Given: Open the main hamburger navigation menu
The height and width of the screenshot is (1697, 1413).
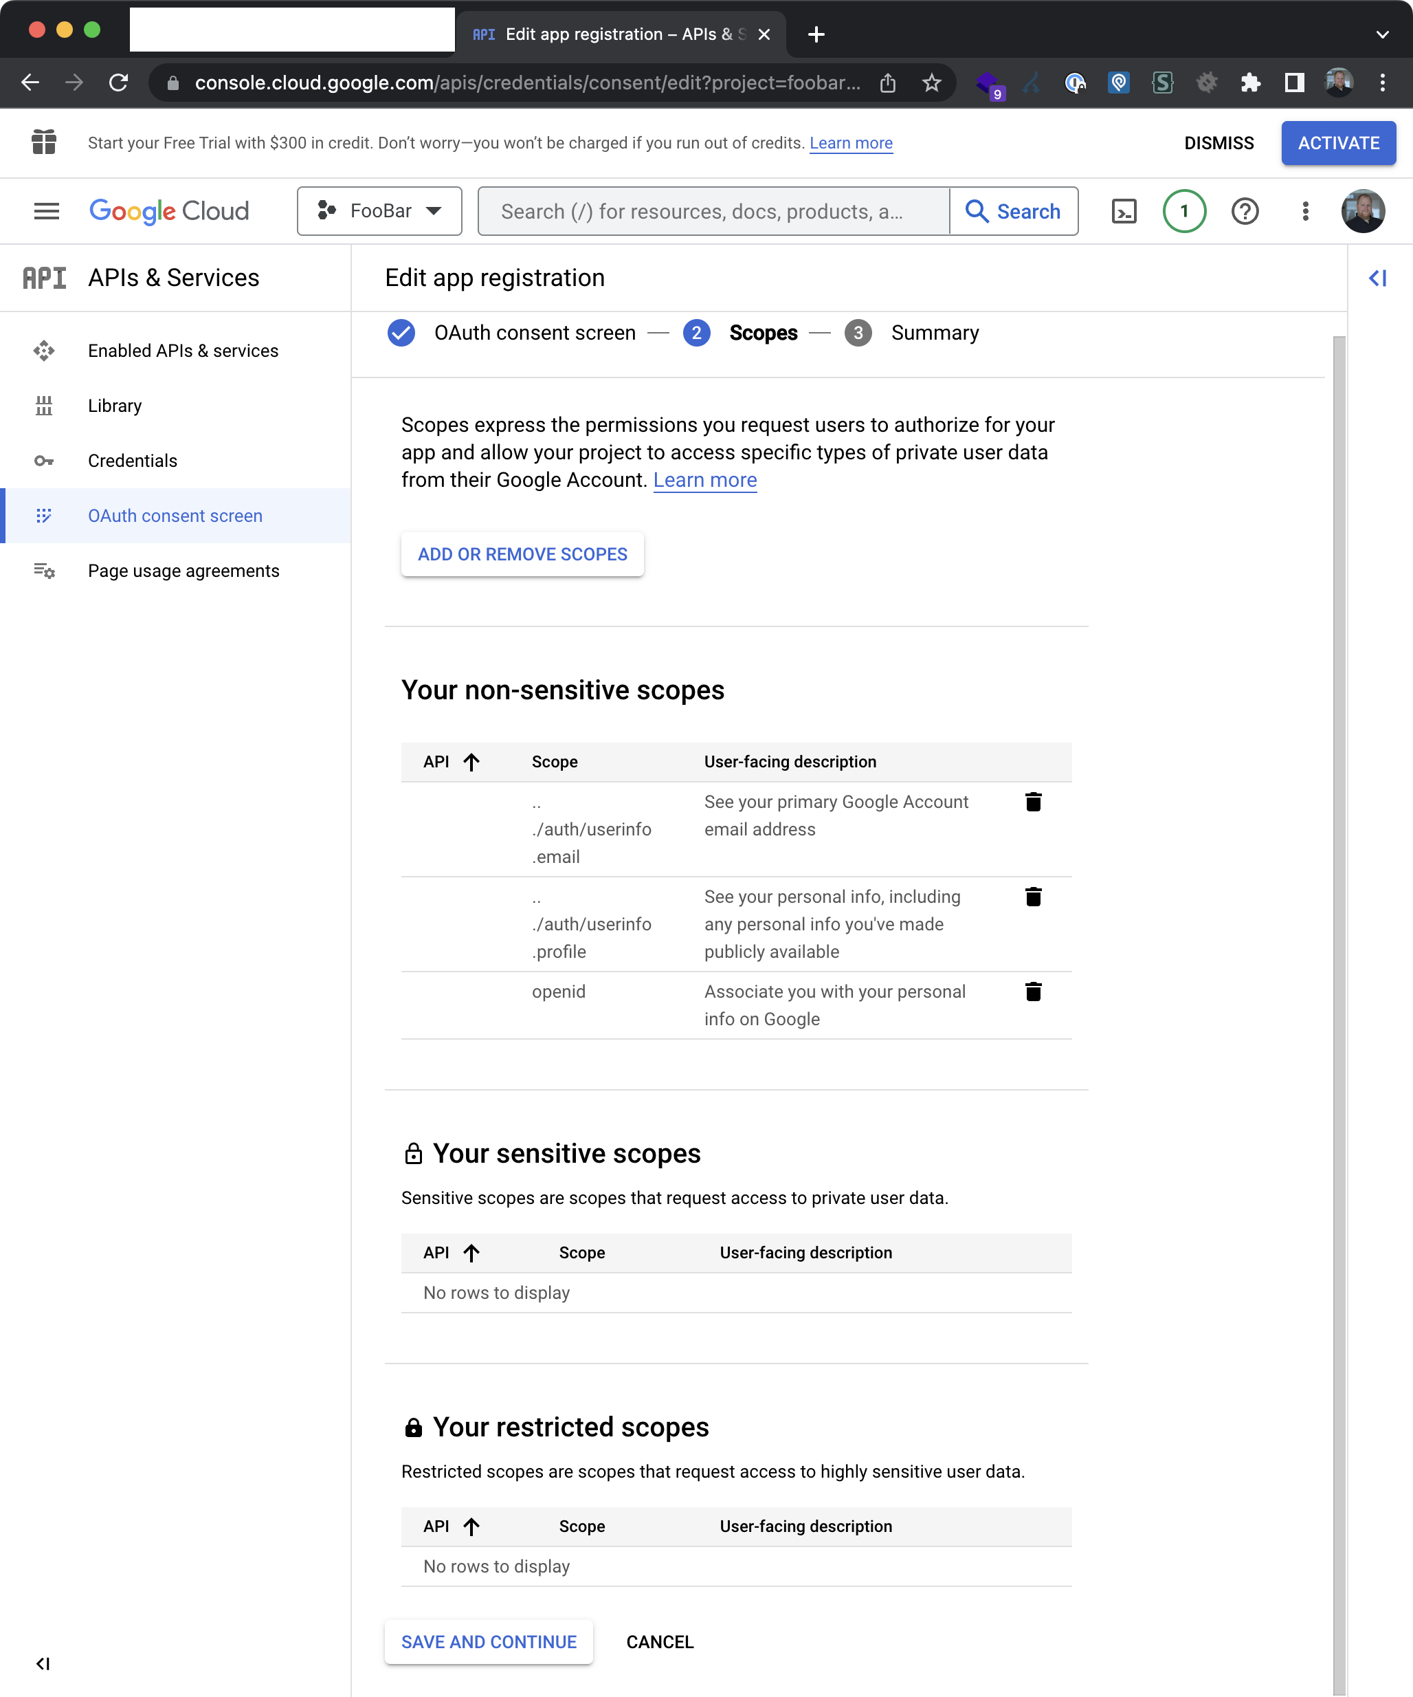Looking at the screenshot, I should [46, 211].
